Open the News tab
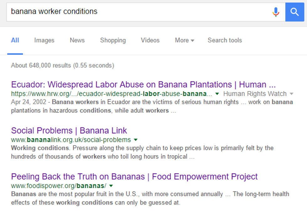307x213 pixels. tap(77, 40)
